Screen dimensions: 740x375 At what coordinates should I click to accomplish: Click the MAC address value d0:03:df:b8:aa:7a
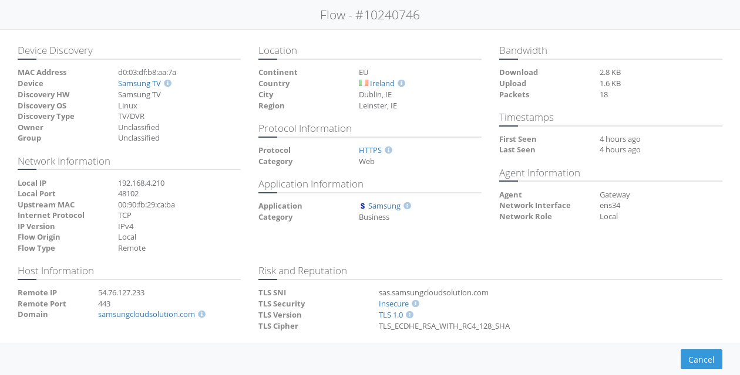pyautogui.click(x=147, y=73)
